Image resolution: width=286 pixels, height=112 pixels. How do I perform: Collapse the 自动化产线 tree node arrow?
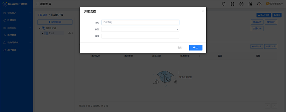40,28
